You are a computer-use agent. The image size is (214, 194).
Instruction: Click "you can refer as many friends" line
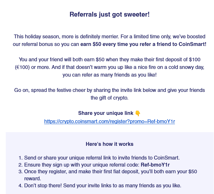click(x=109, y=75)
